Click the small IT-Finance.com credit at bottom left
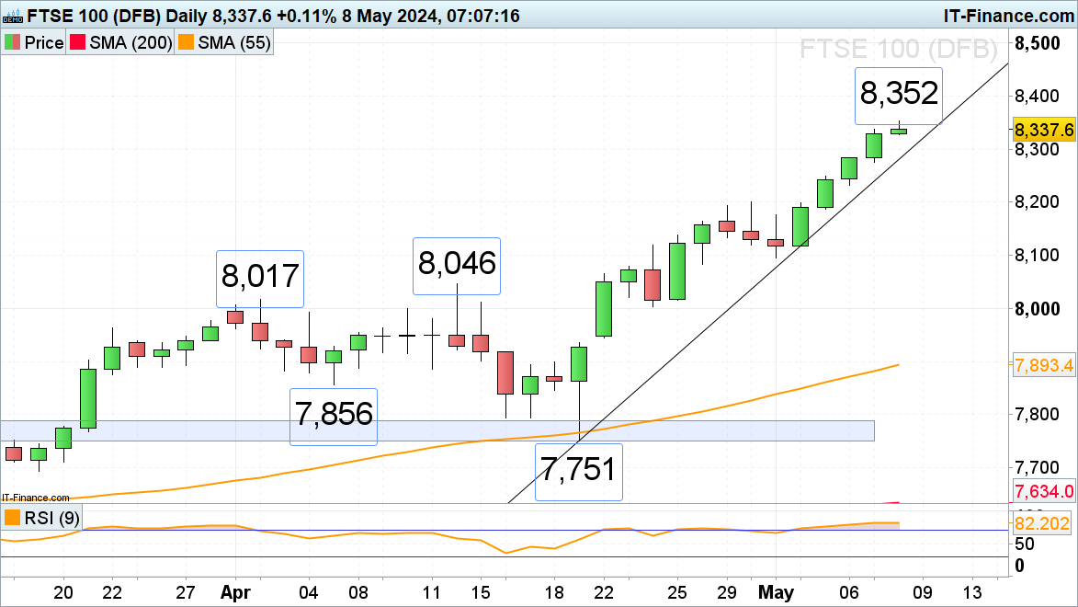 click(x=36, y=498)
